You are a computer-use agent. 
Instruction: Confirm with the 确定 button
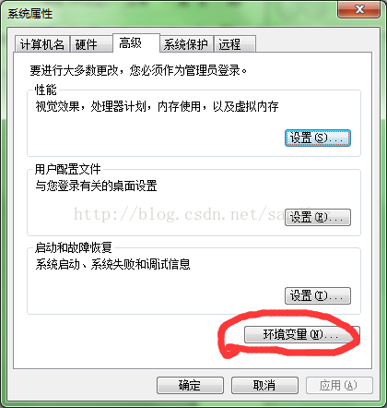click(190, 385)
